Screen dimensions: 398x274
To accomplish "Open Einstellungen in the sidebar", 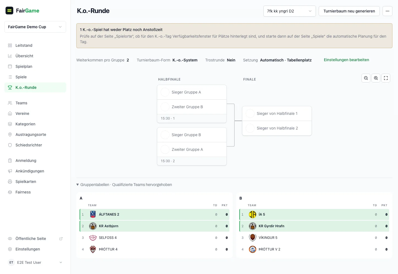I will pos(35,249).
